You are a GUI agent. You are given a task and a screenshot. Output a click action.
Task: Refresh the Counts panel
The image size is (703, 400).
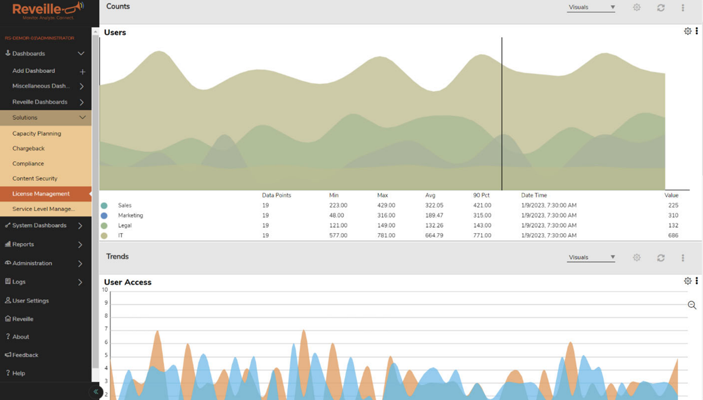tap(661, 7)
